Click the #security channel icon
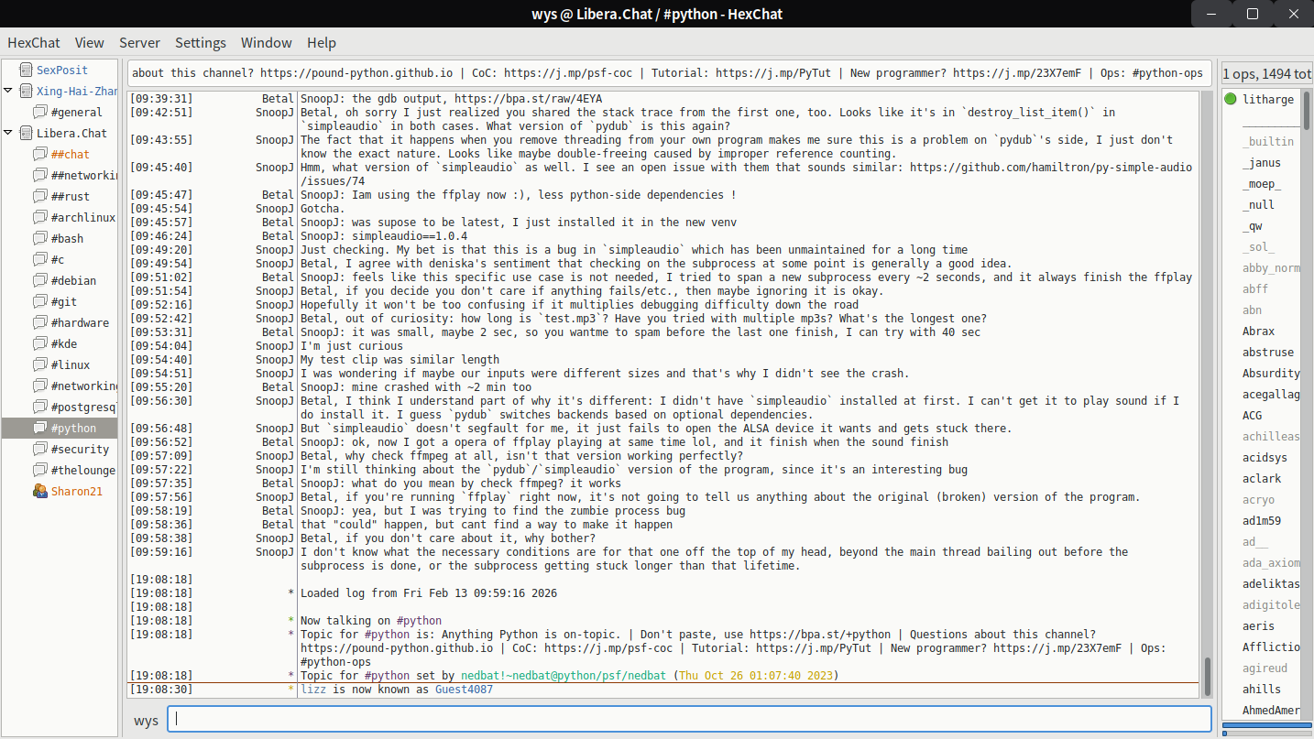1314x739 pixels. [x=40, y=450]
